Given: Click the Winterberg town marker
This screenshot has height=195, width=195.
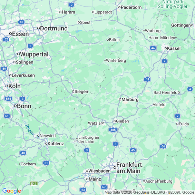Looking at the screenshot, I should click(x=105, y=60).
